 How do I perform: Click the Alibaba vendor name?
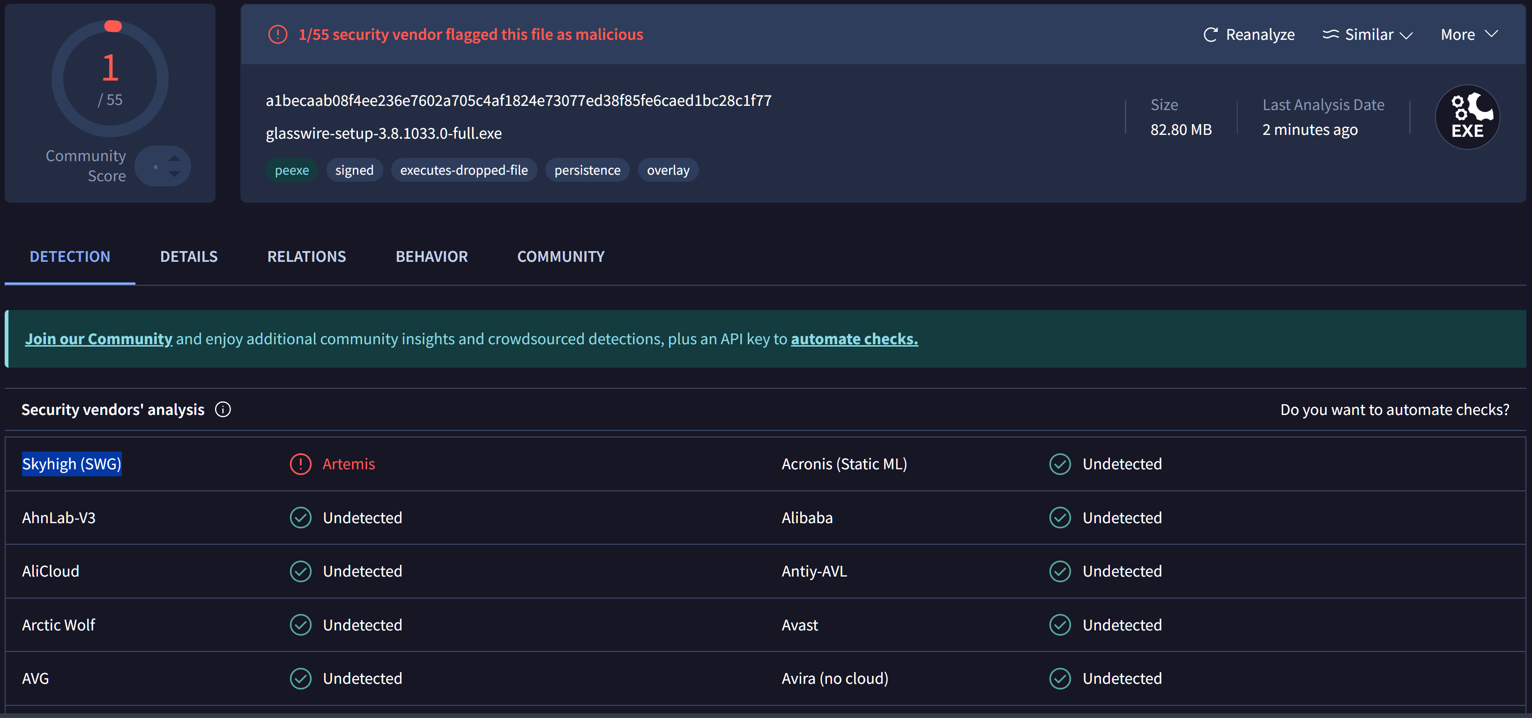pos(807,518)
